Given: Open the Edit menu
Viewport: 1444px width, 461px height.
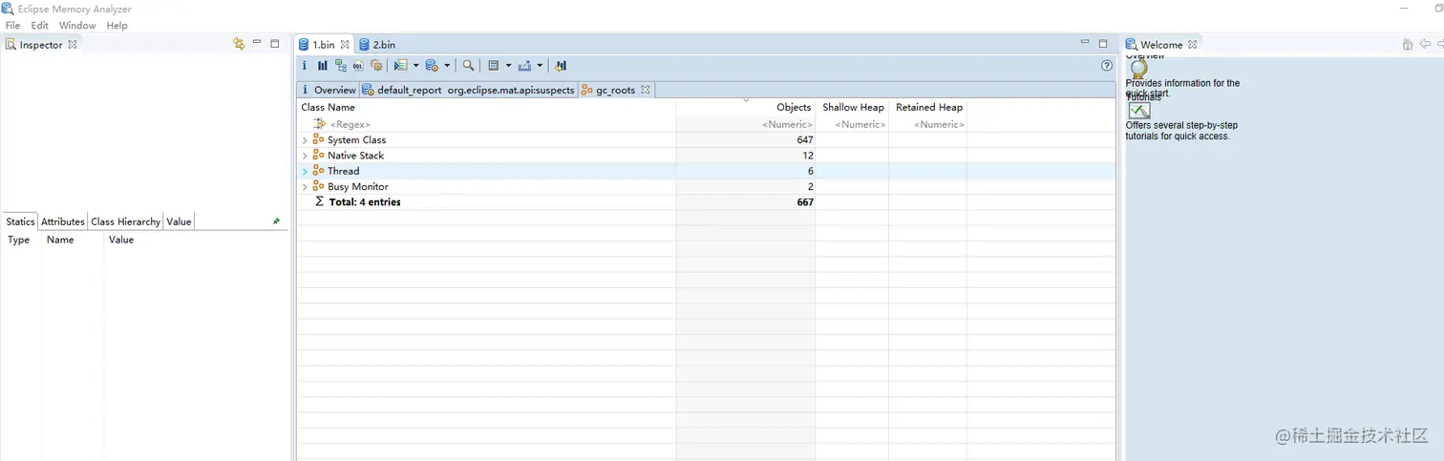Looking at the screenshot, I should click(39, 26).
